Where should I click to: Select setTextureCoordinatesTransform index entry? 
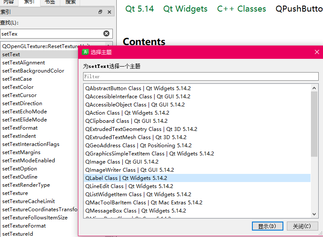(39, 210)
